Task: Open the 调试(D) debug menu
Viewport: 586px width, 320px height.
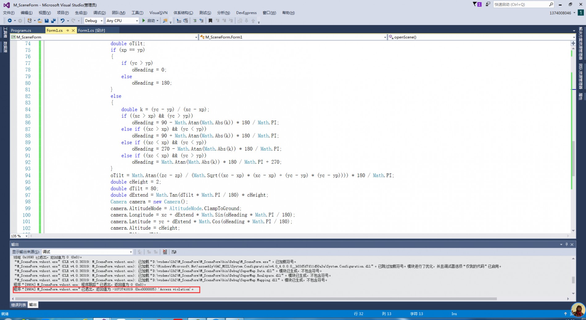Action: (99, 13)
